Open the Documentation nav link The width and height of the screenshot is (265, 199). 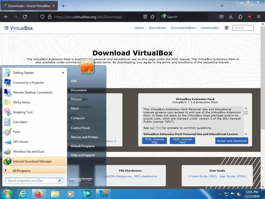[x=183, y=28]
